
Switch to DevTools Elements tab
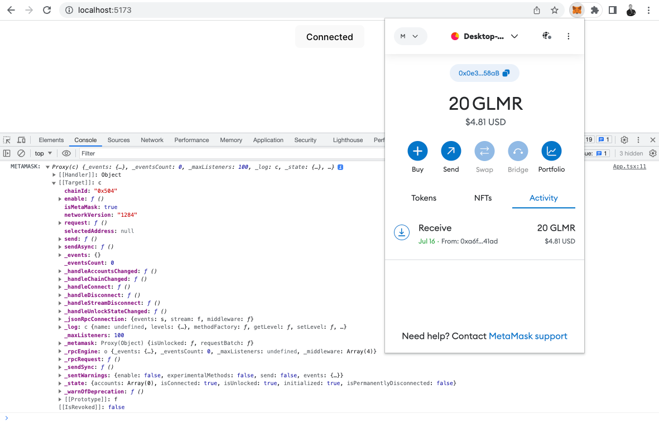coord(51,140)
